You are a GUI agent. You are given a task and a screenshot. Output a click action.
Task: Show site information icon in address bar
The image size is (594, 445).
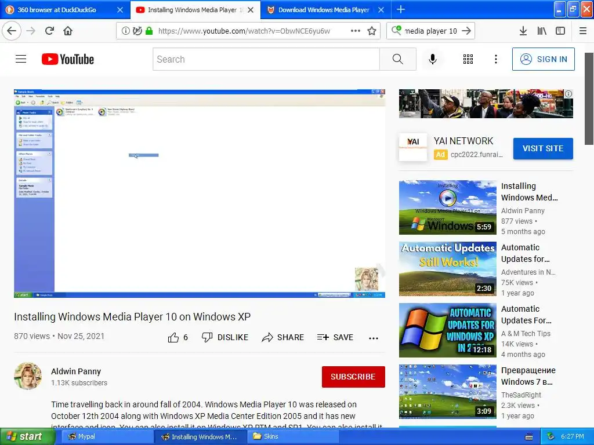126,31
